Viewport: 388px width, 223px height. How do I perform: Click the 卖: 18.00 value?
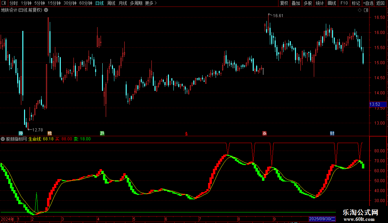pyautogui.click(x=82, y=139)
